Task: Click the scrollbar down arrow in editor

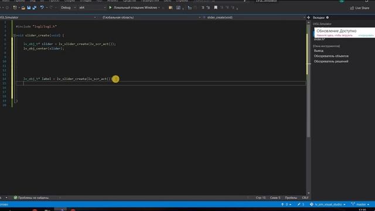Action: (x=309, y=193)
